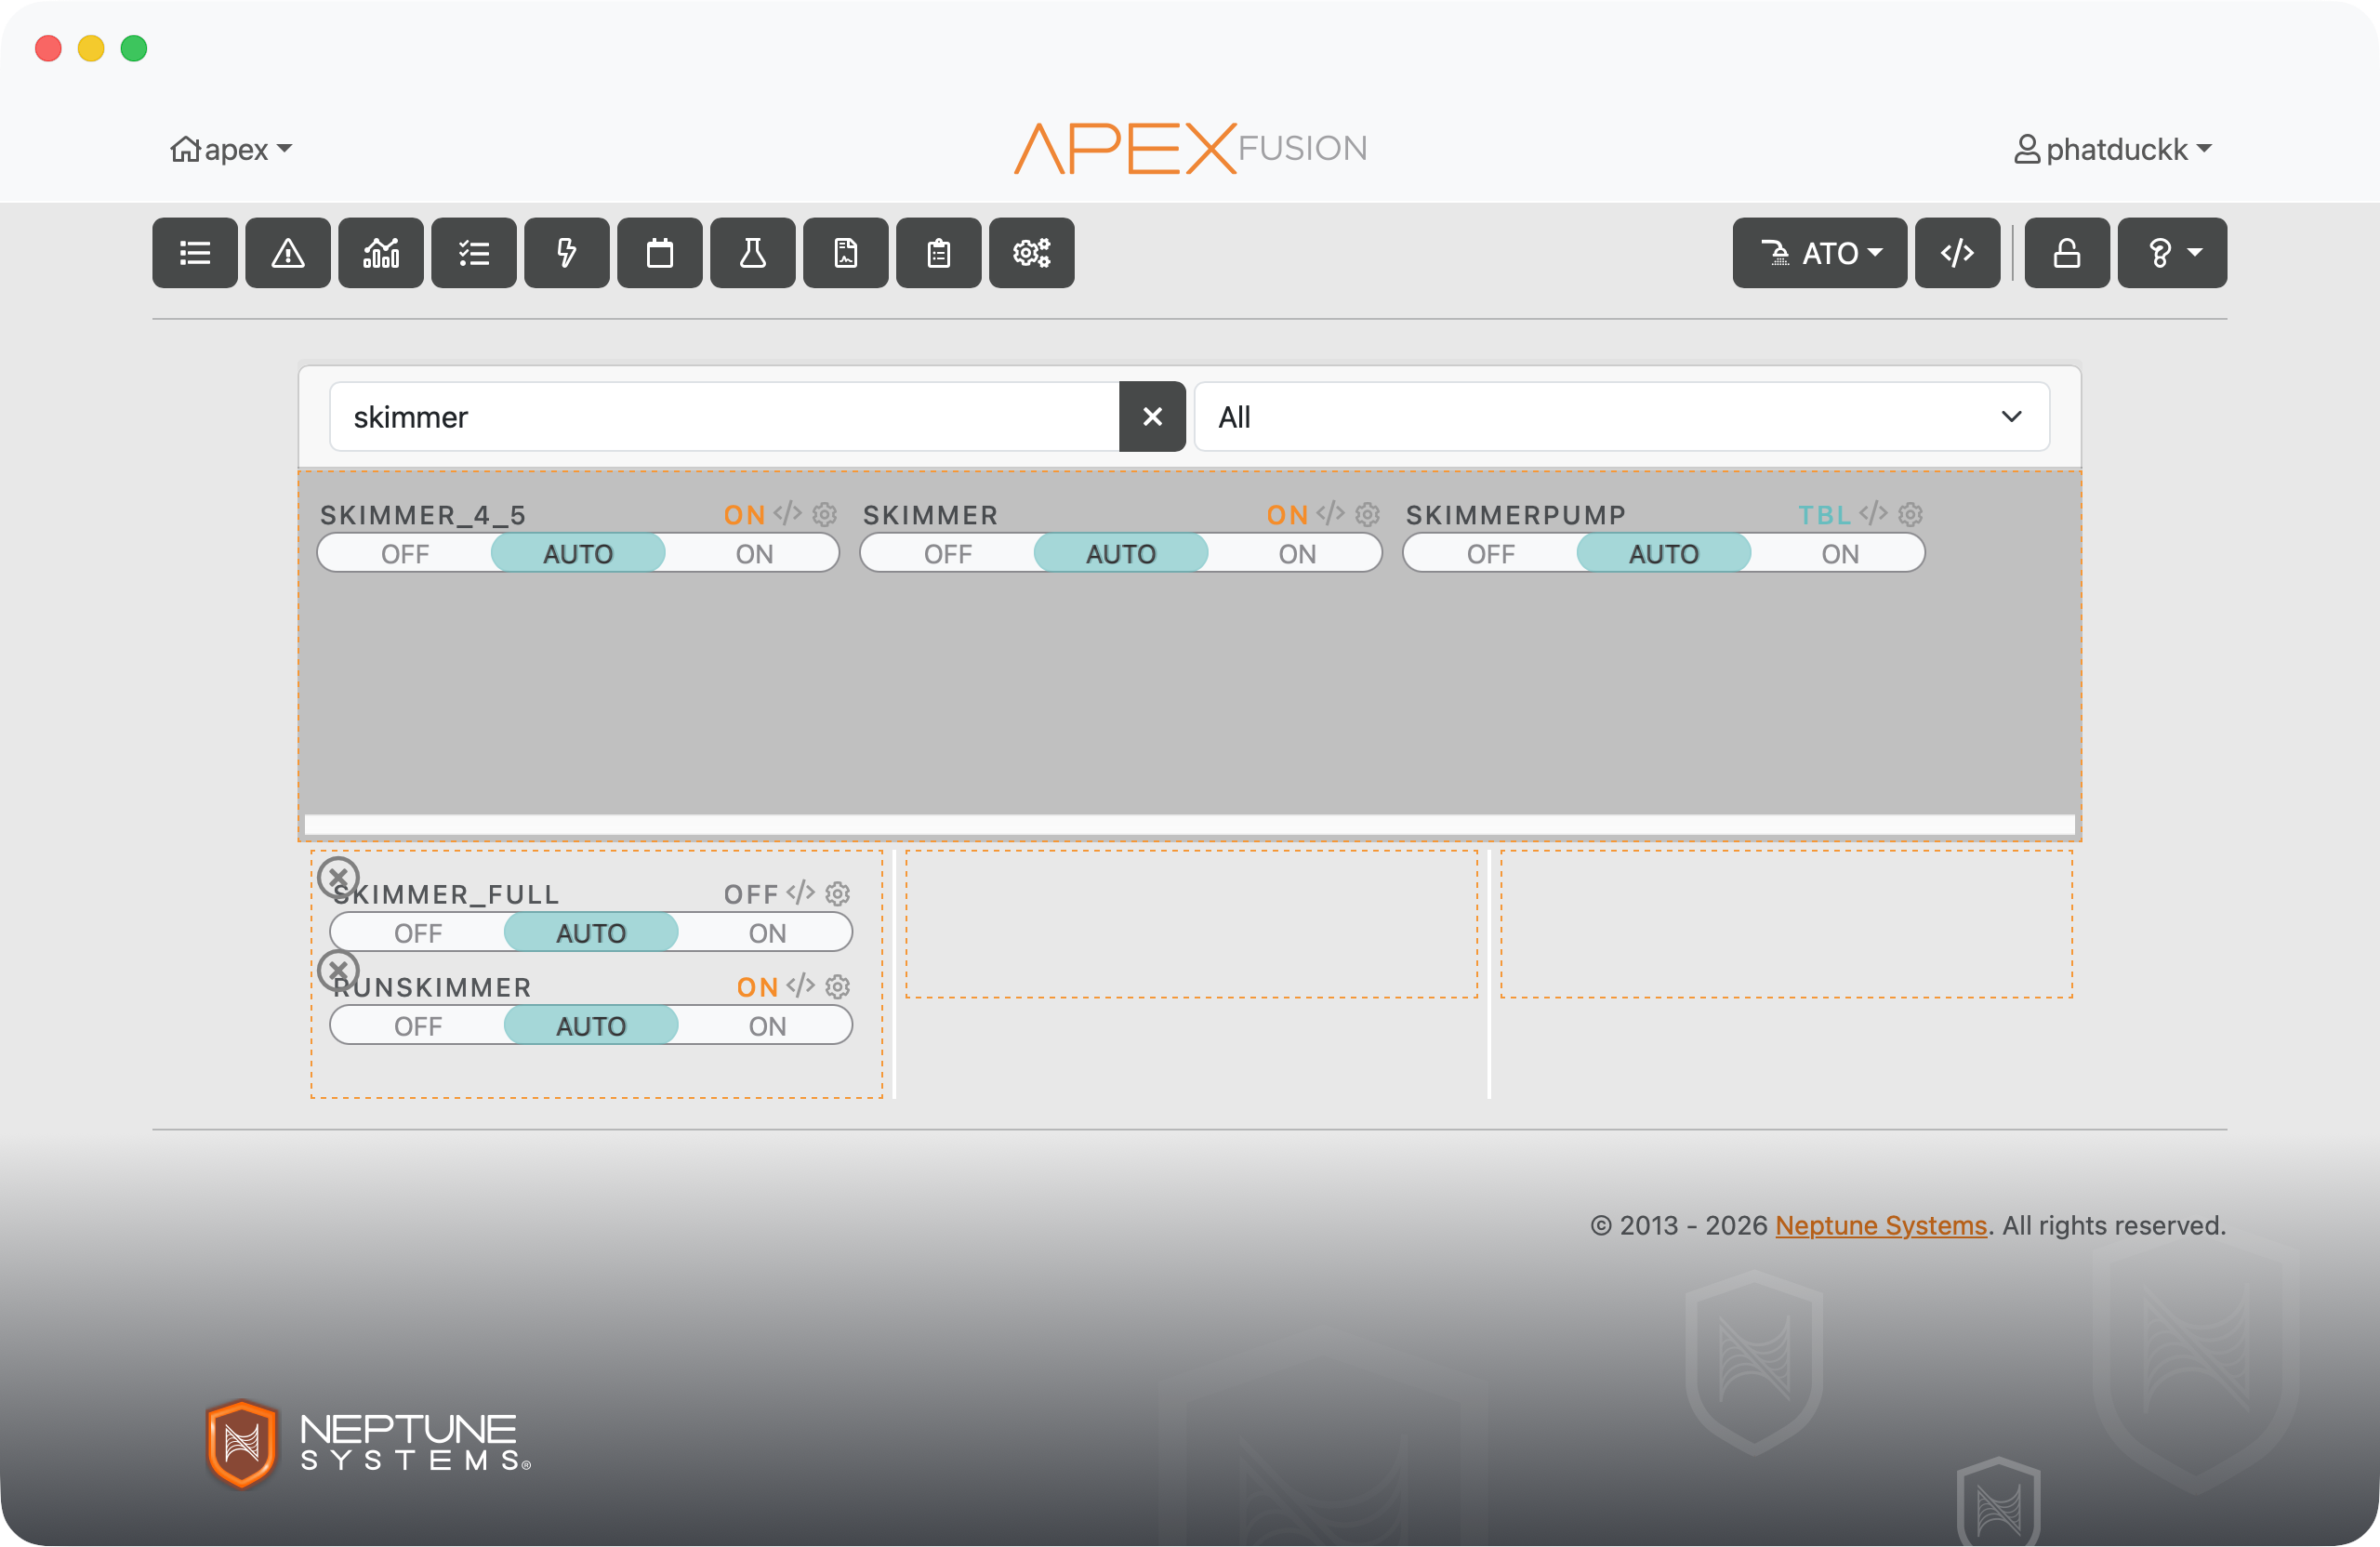This screenshot has height=1547, width=2380.
Task: Open the tasks checklist icon
Action: tap(474, 253)
